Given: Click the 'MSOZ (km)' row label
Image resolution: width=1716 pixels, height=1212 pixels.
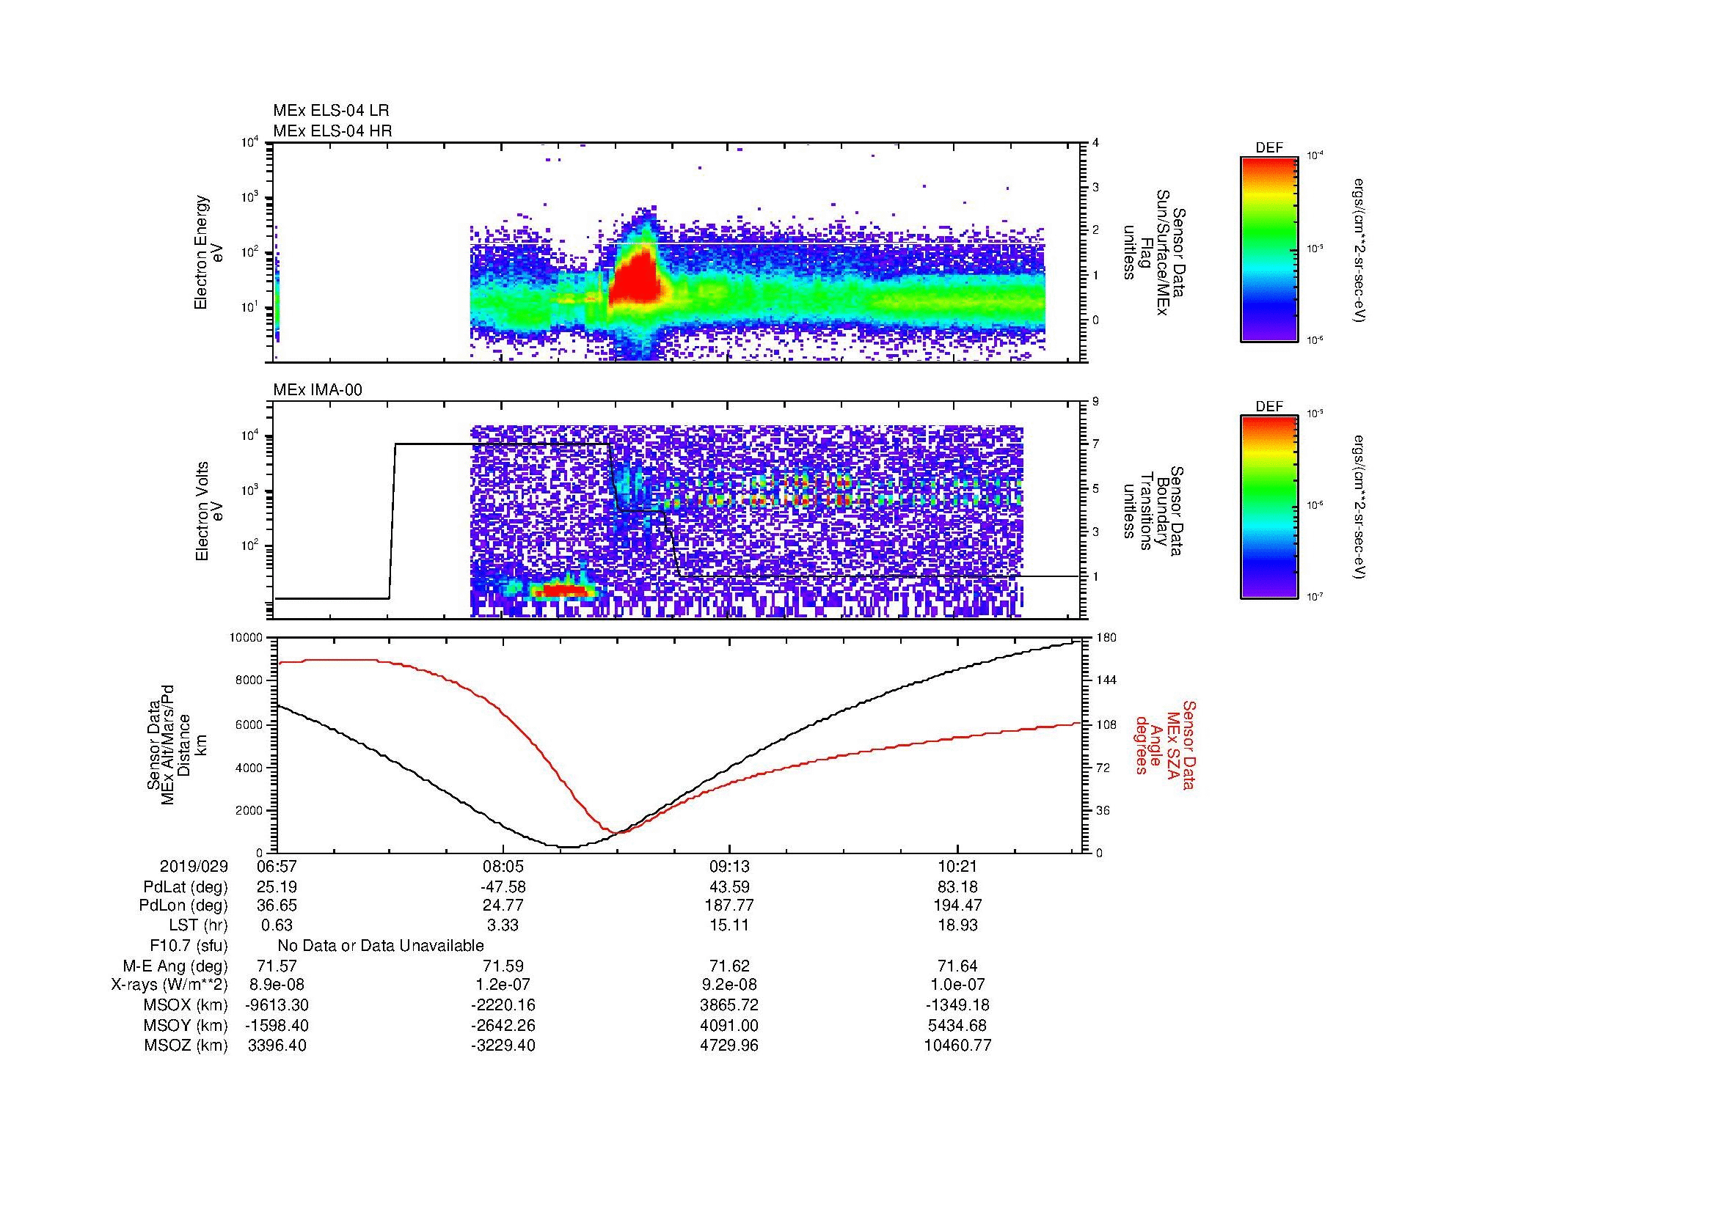Looking at the screenshot, I should tap(186, 1046).
